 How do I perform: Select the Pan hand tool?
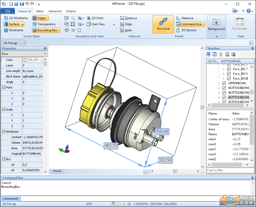(x=79, y=30)
